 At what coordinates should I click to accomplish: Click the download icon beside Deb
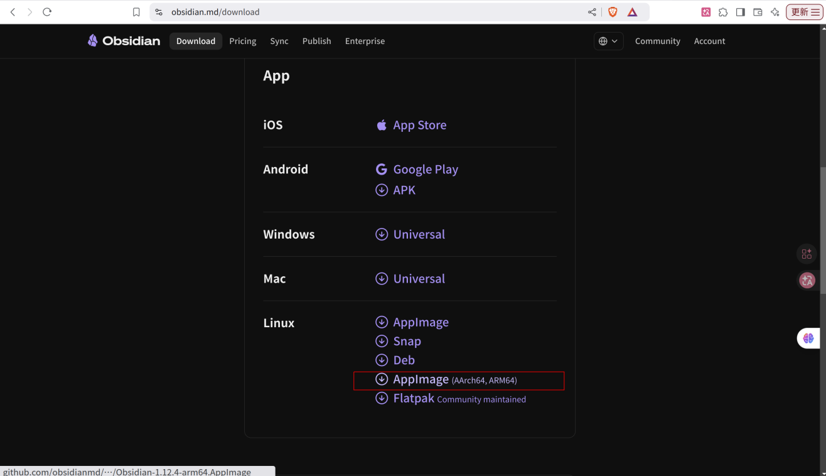pos(381,360)
